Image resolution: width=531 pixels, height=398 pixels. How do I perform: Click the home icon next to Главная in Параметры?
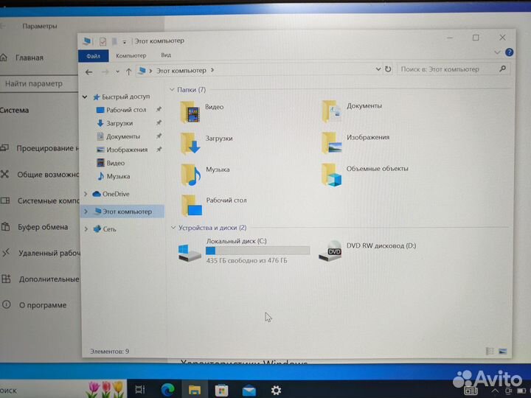click(4, 57)
